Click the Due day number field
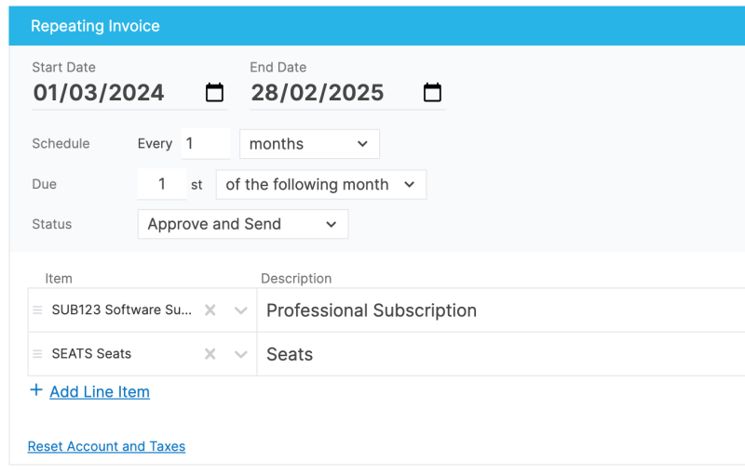 point(162,184)
